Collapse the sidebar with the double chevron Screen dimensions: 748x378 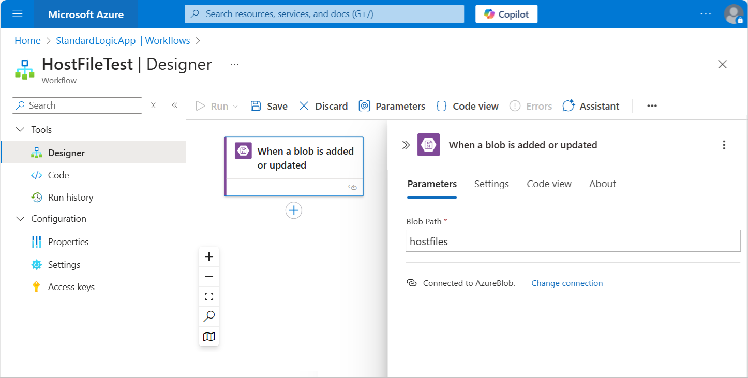click(x=174, y=105)
